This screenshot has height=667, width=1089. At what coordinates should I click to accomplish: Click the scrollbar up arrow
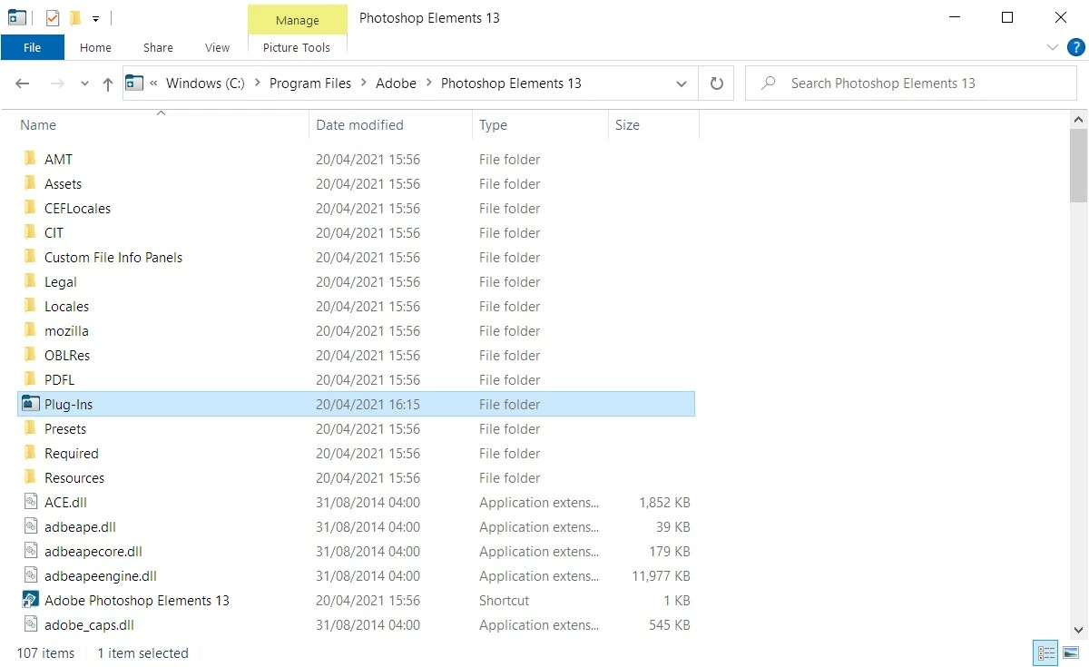click(1079, 119)
